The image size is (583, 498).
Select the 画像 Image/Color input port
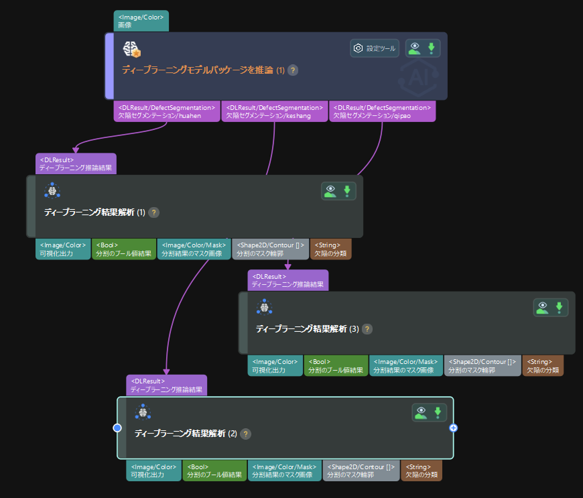click(141, 21)
